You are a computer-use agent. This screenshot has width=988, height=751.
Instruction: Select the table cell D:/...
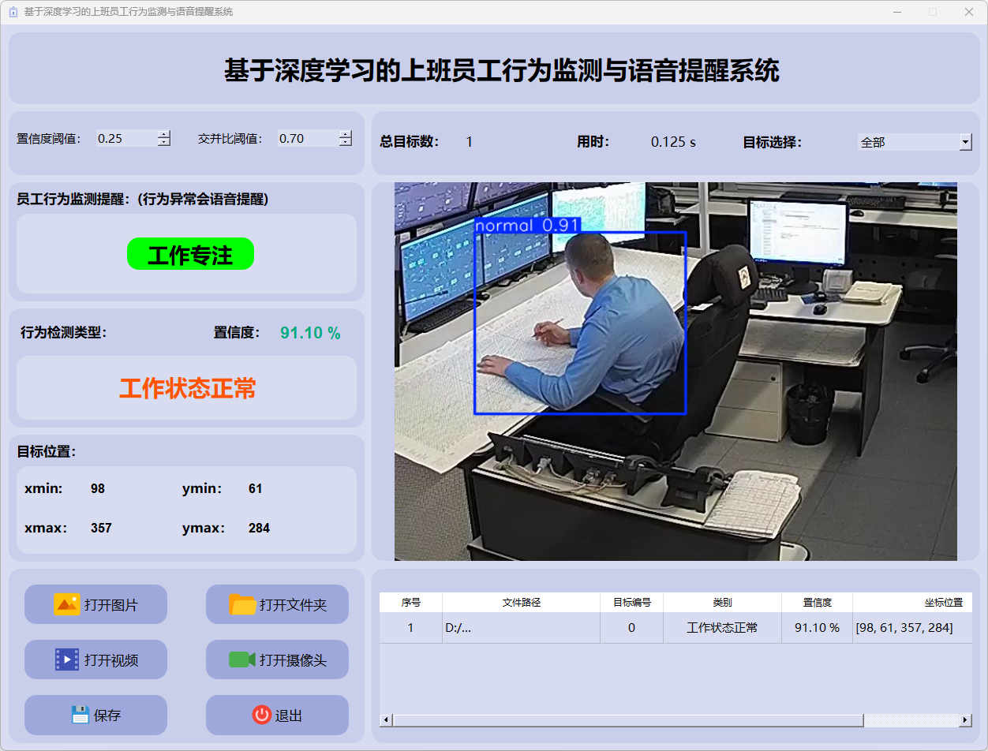coord(522,628)
